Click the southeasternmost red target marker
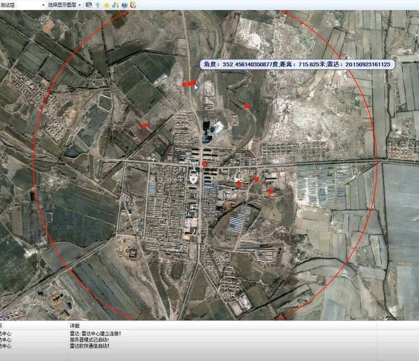This screenshot has height=361, width=419. coord(271,192)
